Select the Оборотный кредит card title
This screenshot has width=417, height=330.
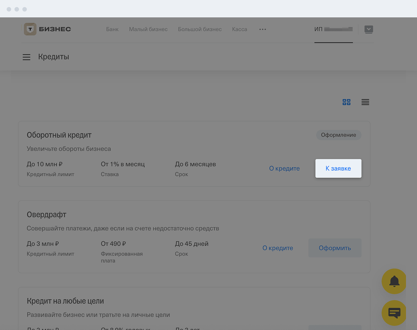click(59, 135)
